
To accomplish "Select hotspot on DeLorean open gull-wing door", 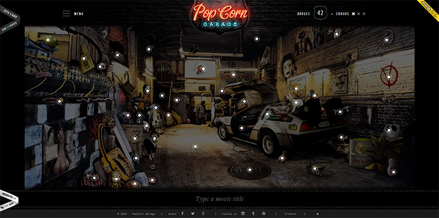I will [x=245, y=101].
